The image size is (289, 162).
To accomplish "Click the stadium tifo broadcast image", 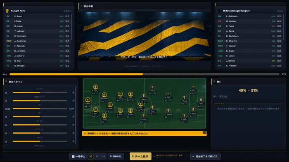I will (144, 36).
